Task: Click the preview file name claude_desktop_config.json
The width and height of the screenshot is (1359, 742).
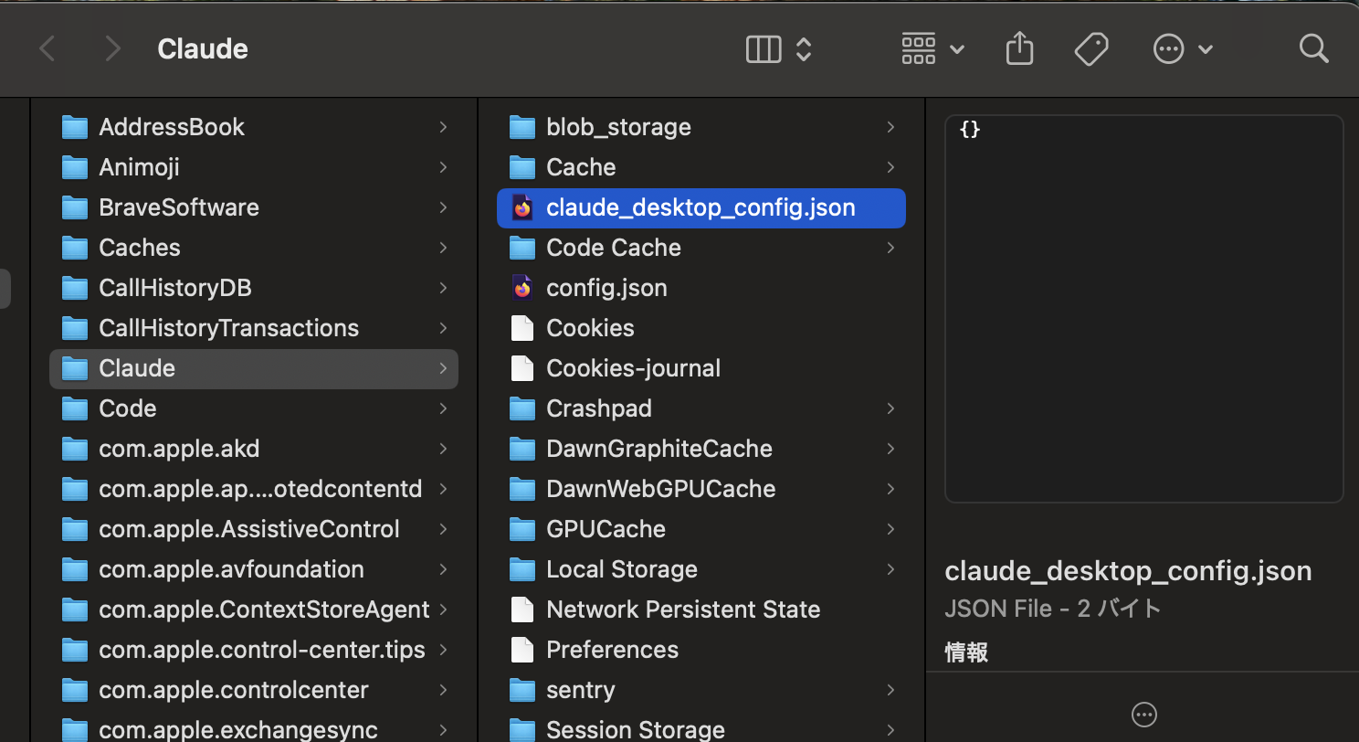Action: coord(1128,571)
